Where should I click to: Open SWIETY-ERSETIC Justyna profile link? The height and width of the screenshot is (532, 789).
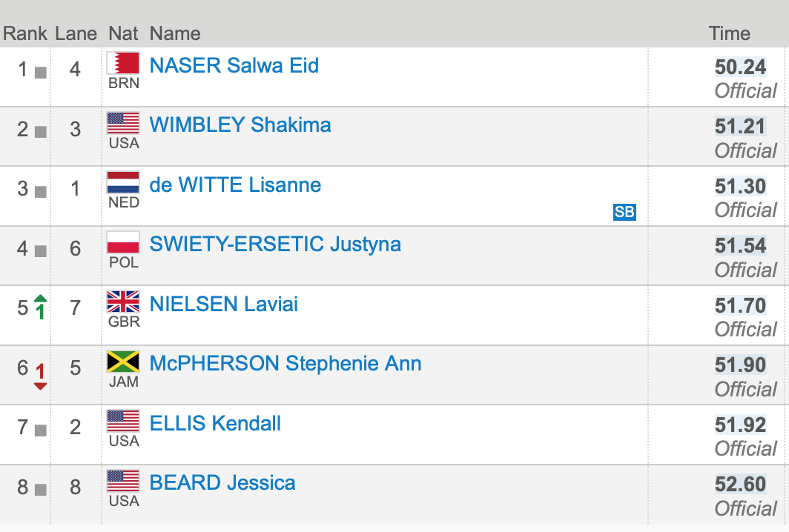click(x=275, y=244)
